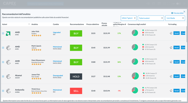Click the BUY badge for Hans Mosesmann
Viewport: 188px width, 103px height.
[76, 62]
